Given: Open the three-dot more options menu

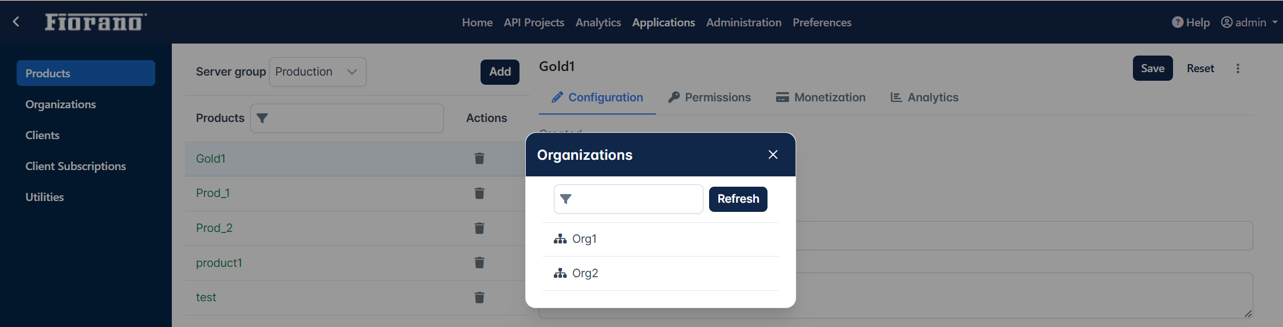Looking at the screenshot, I should pyautogui.click(x=1238, y=69).
